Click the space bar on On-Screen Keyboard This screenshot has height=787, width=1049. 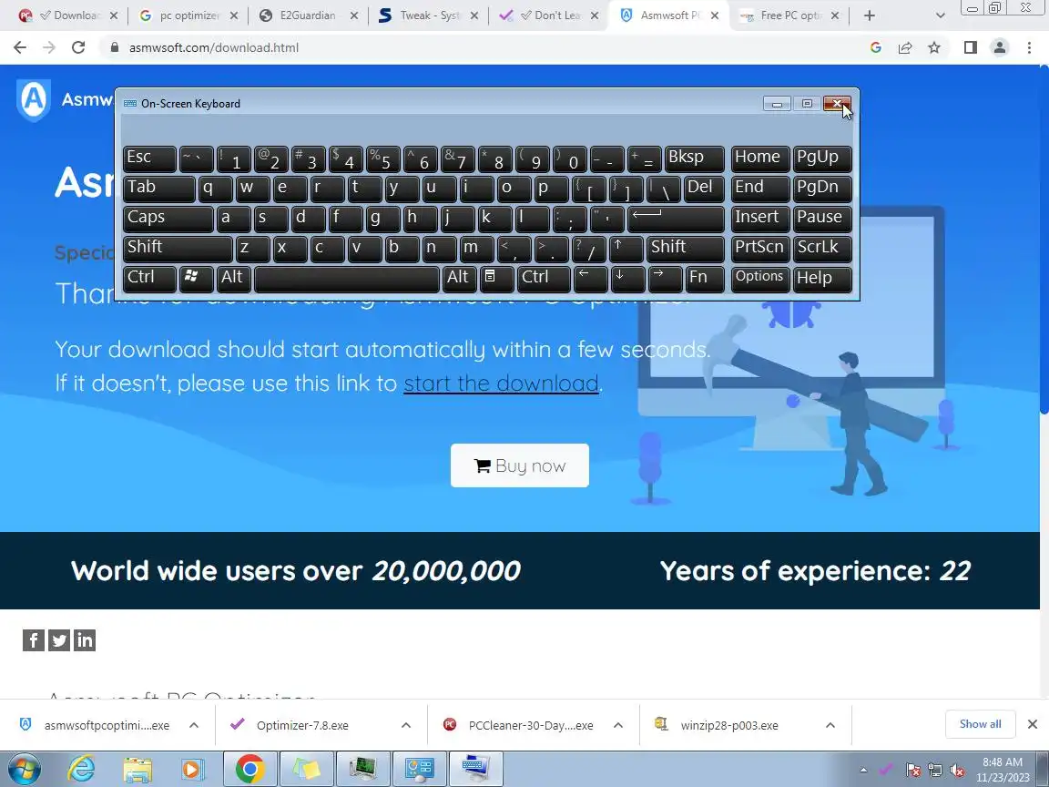click(x=347, y=279)
